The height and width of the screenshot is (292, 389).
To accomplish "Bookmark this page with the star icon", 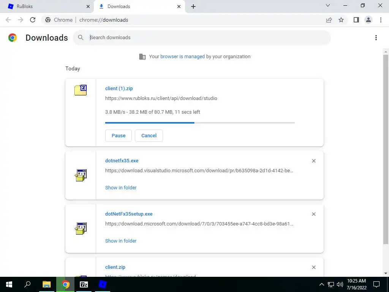I will point(341,20).
